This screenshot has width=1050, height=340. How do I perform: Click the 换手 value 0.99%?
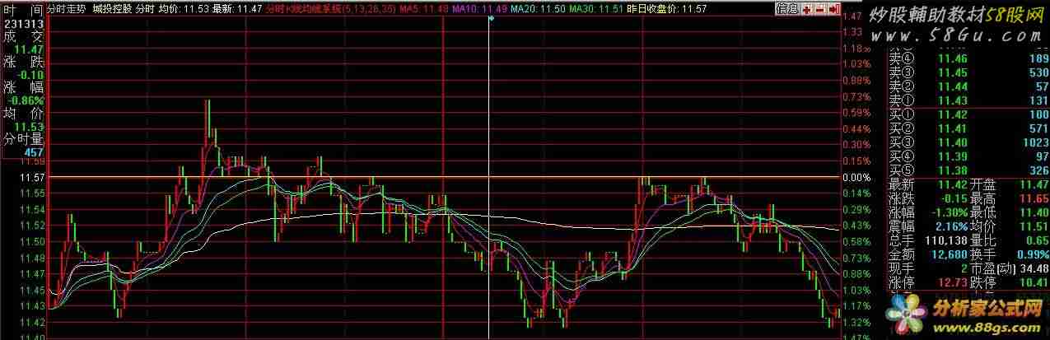point(1032,254)
